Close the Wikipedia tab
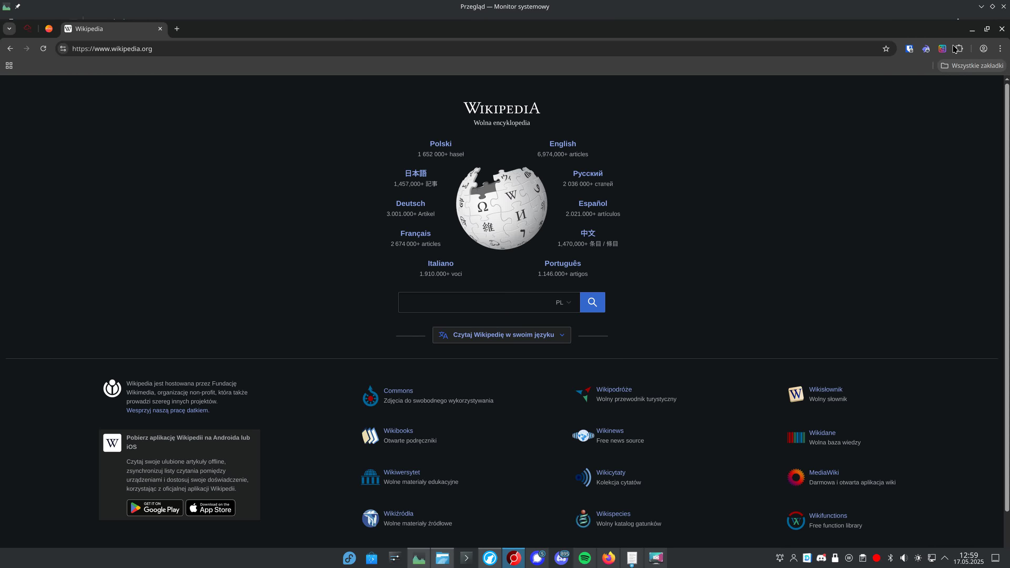1010x568 pixels. pos(160,29)
